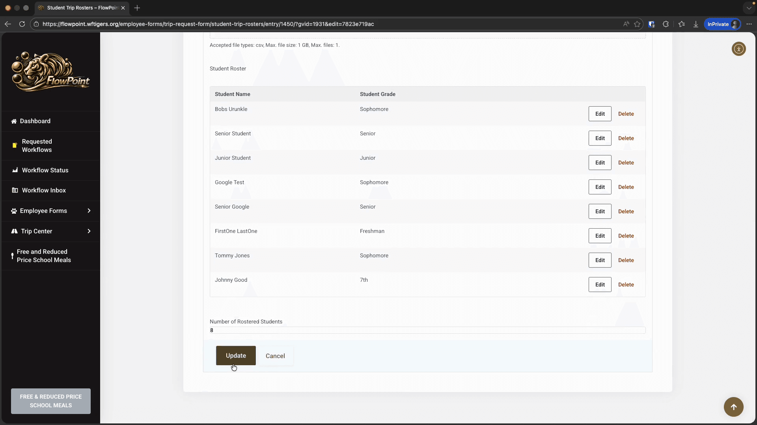Viewport: 757px width, 425px height.
Task: Delete the Tommy Jones row
Action: [x=626, y=260]
